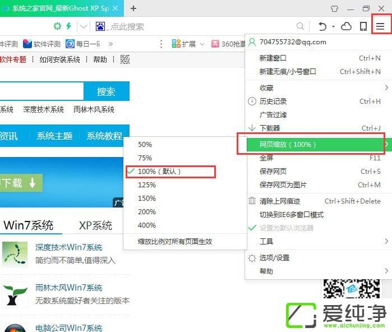This screenshot has width=392, height=332.
Task: Click the green lightning speed mode icon
Action: click(68, 26)
